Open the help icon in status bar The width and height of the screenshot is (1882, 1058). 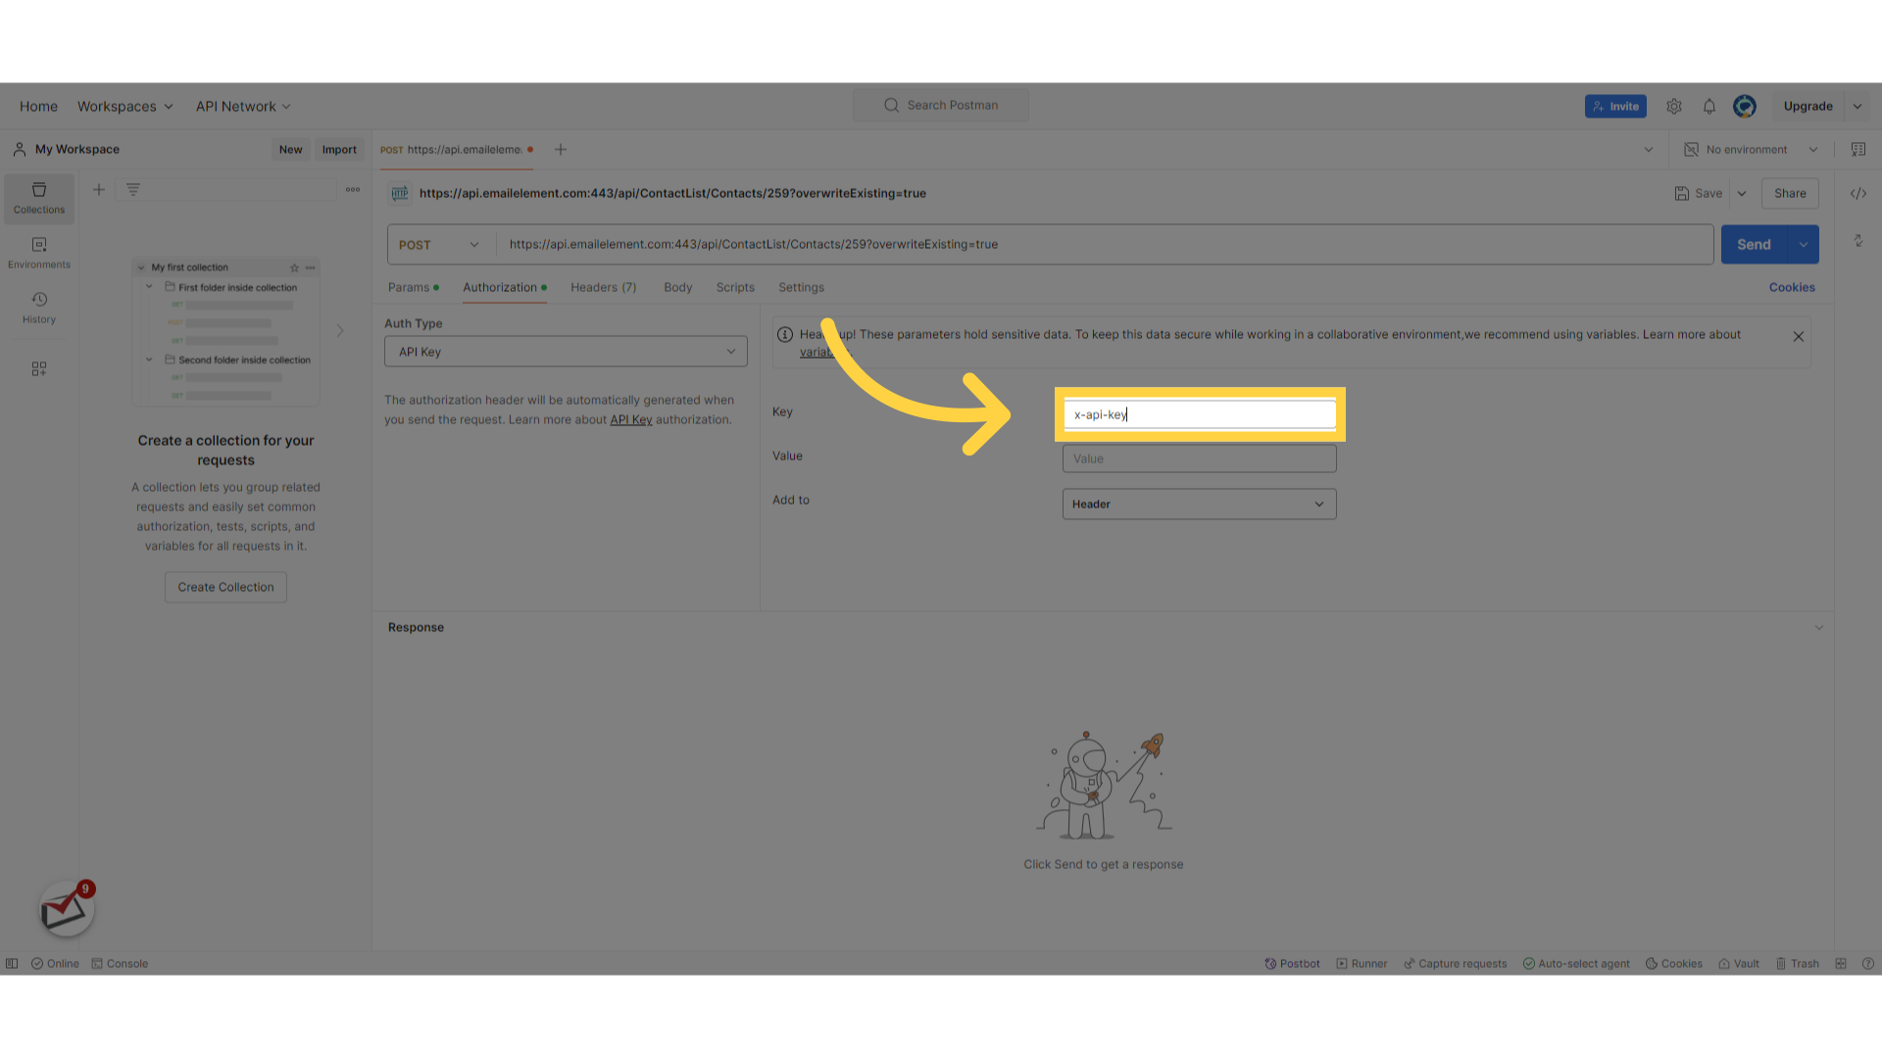1868,964
